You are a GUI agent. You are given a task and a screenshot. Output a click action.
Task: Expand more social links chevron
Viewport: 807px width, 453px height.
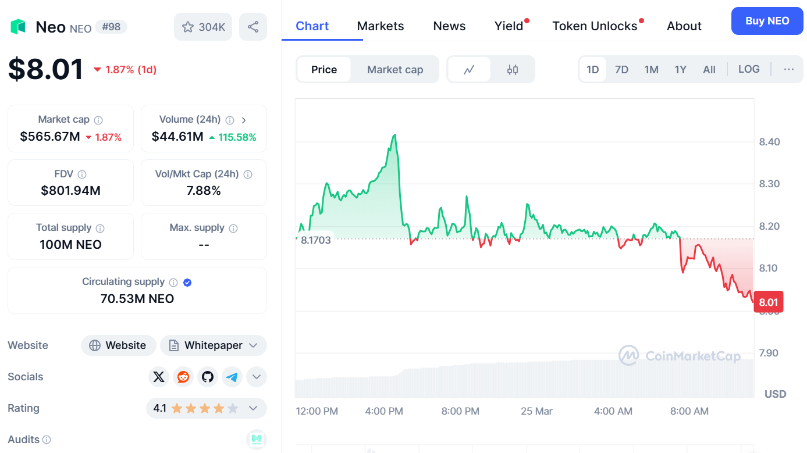pos(257,377)
